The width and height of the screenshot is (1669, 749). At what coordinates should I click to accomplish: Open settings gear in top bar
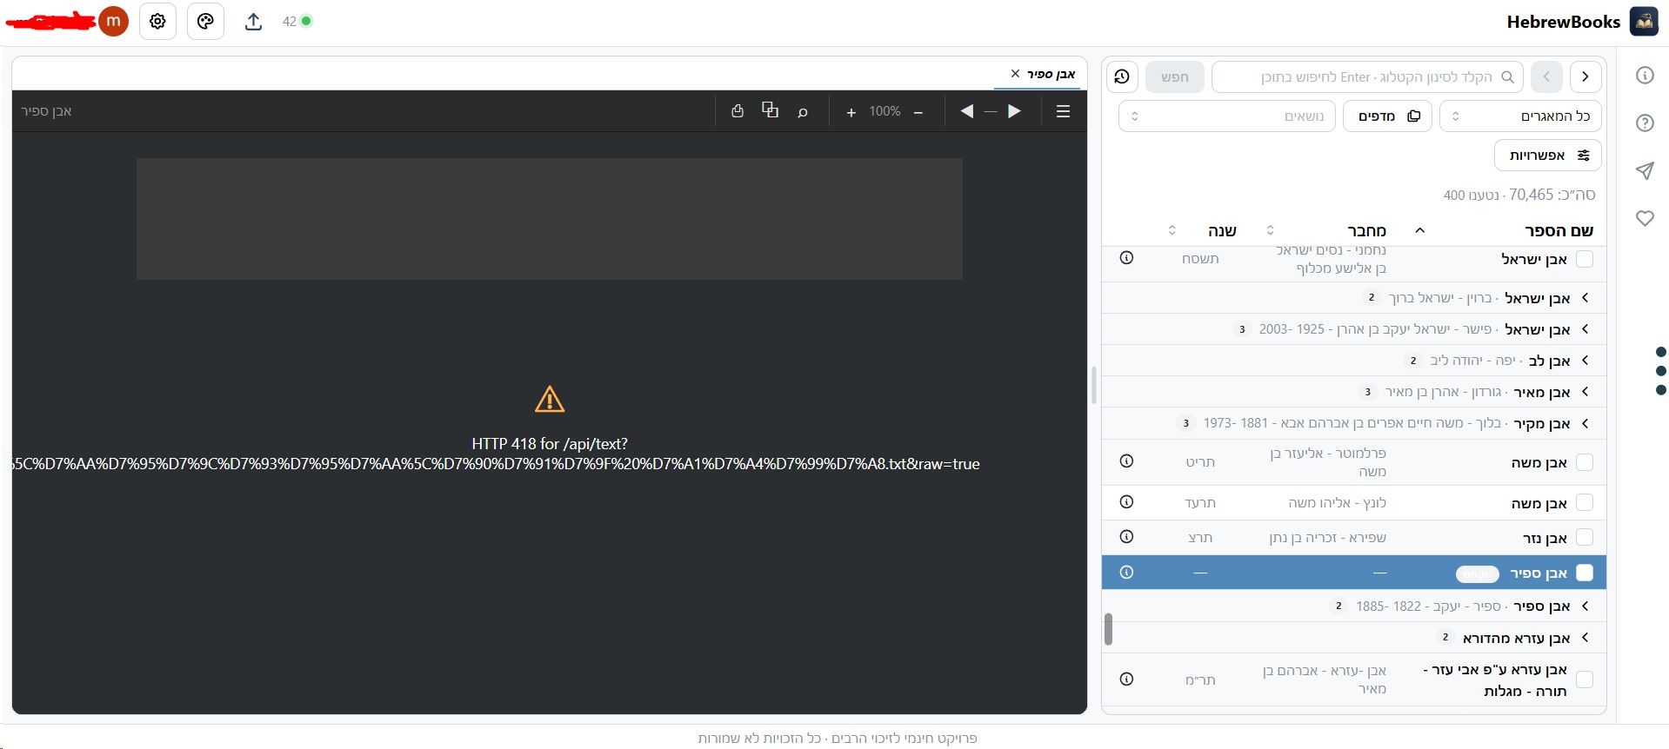coord(157,22)
